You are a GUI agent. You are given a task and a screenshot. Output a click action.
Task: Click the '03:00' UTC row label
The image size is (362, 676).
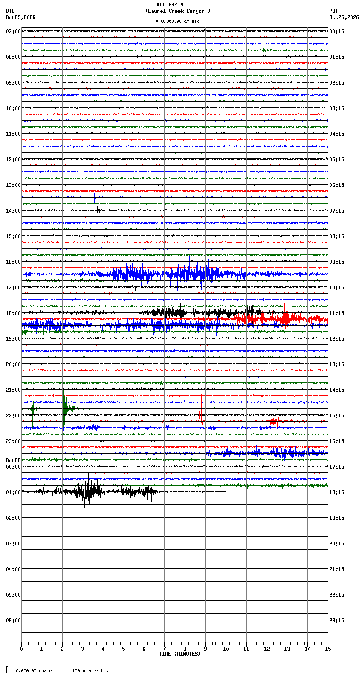point(13,544)
